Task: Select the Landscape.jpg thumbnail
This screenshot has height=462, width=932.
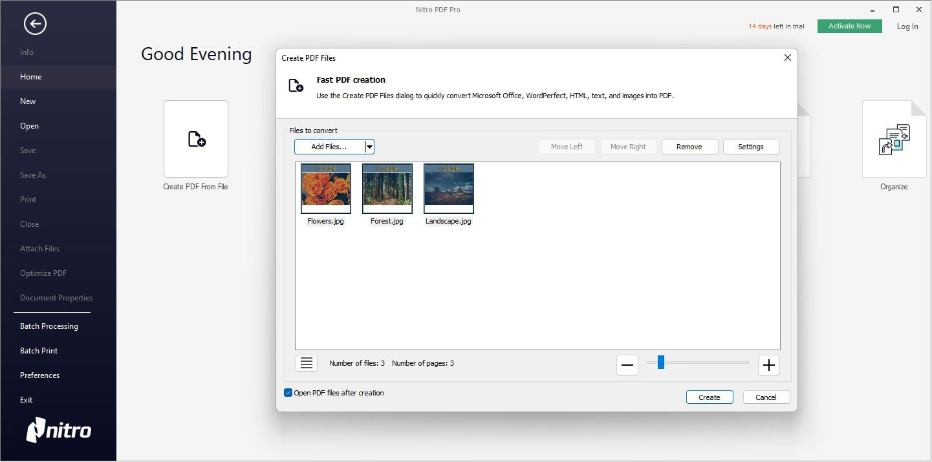Action: click(448, 189)
